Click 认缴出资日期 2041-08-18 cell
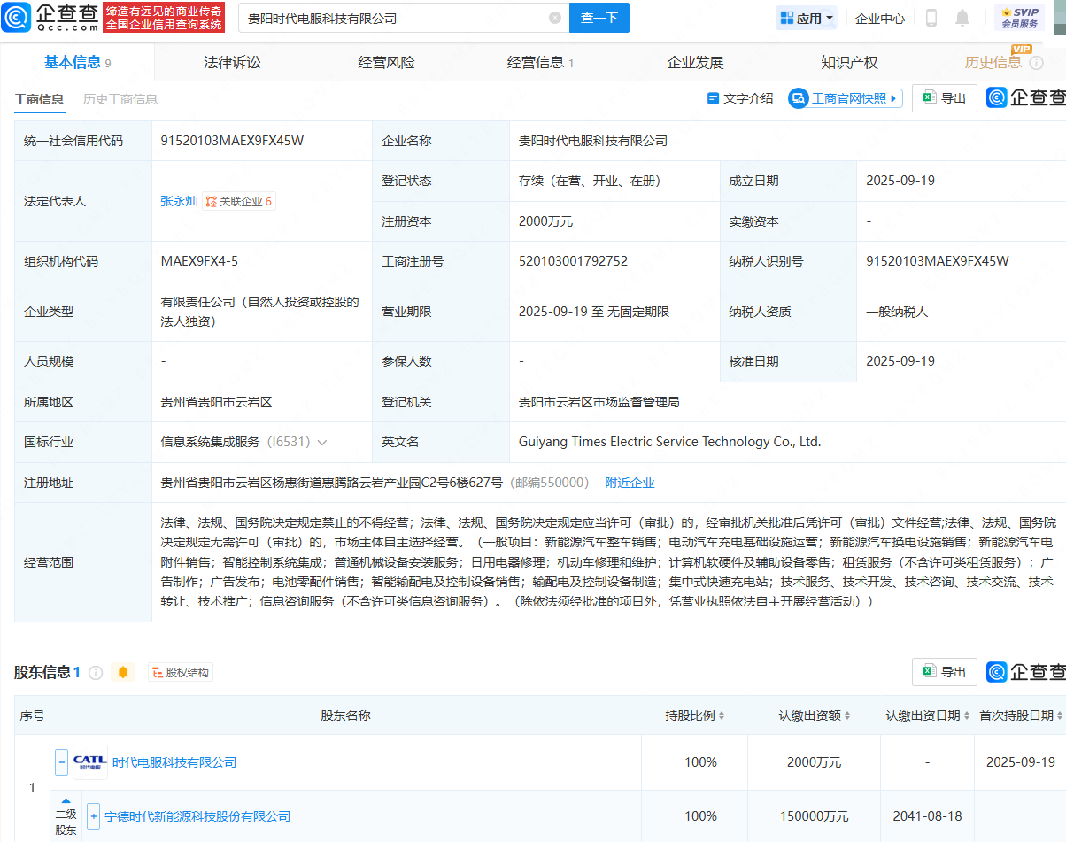 click(x=927, y=816)
